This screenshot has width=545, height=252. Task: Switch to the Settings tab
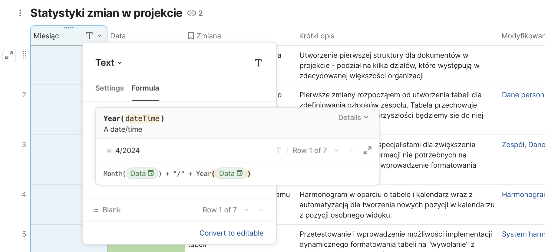pos(109,88)
